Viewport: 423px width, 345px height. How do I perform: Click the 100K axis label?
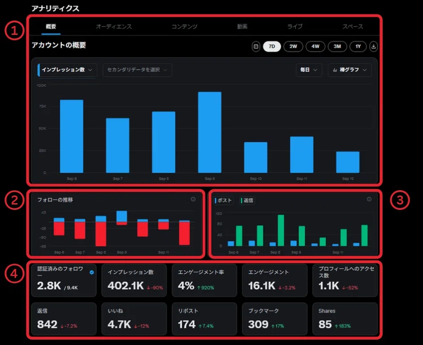tap(42, 85)
